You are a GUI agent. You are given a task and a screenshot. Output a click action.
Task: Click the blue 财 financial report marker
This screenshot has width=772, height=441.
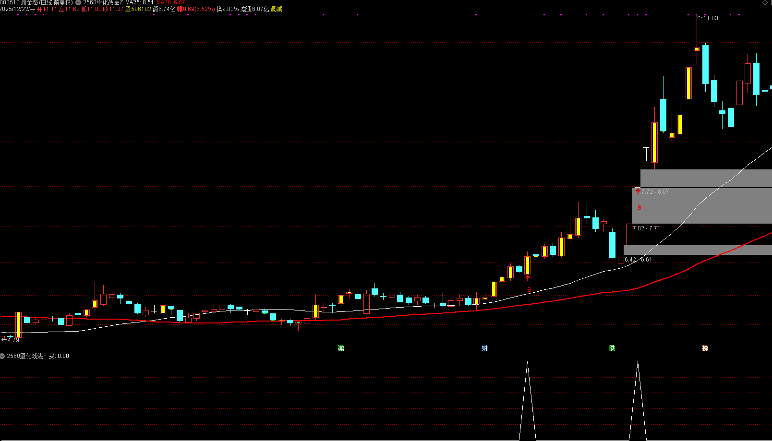click(485, 348)
